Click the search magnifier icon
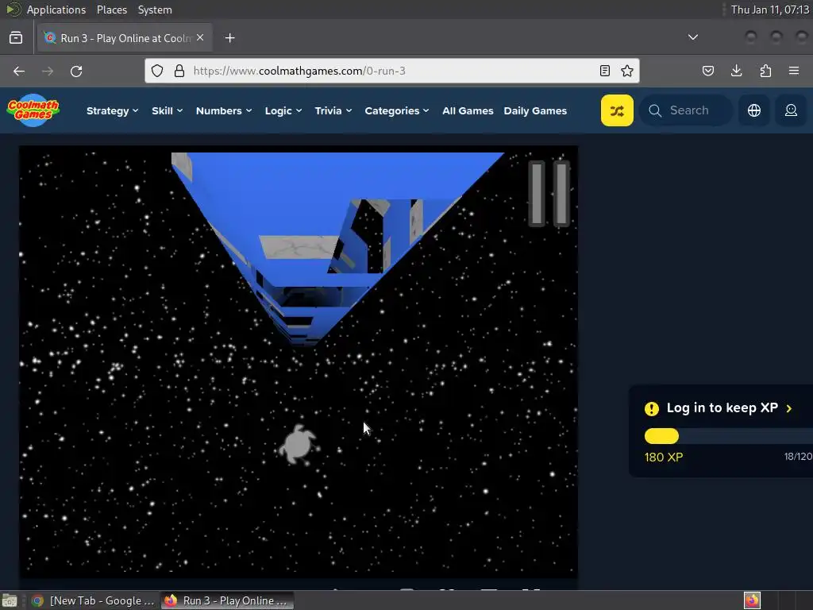The height and width of the screenshot is (610, 813). tap(655, 110)
